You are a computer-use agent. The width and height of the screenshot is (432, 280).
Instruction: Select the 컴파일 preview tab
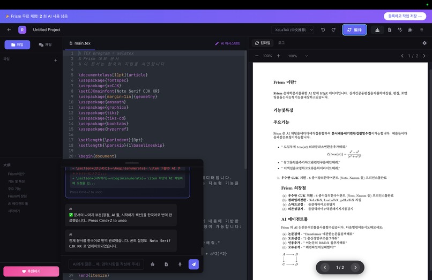tap(263, 43)
